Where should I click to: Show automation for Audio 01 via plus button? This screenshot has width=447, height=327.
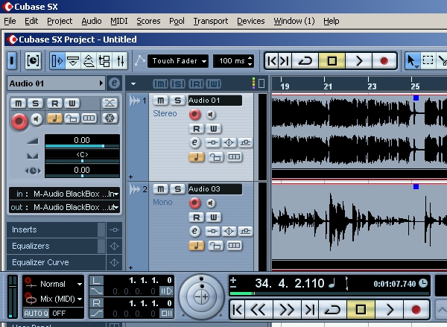click(x=130, y=177)
